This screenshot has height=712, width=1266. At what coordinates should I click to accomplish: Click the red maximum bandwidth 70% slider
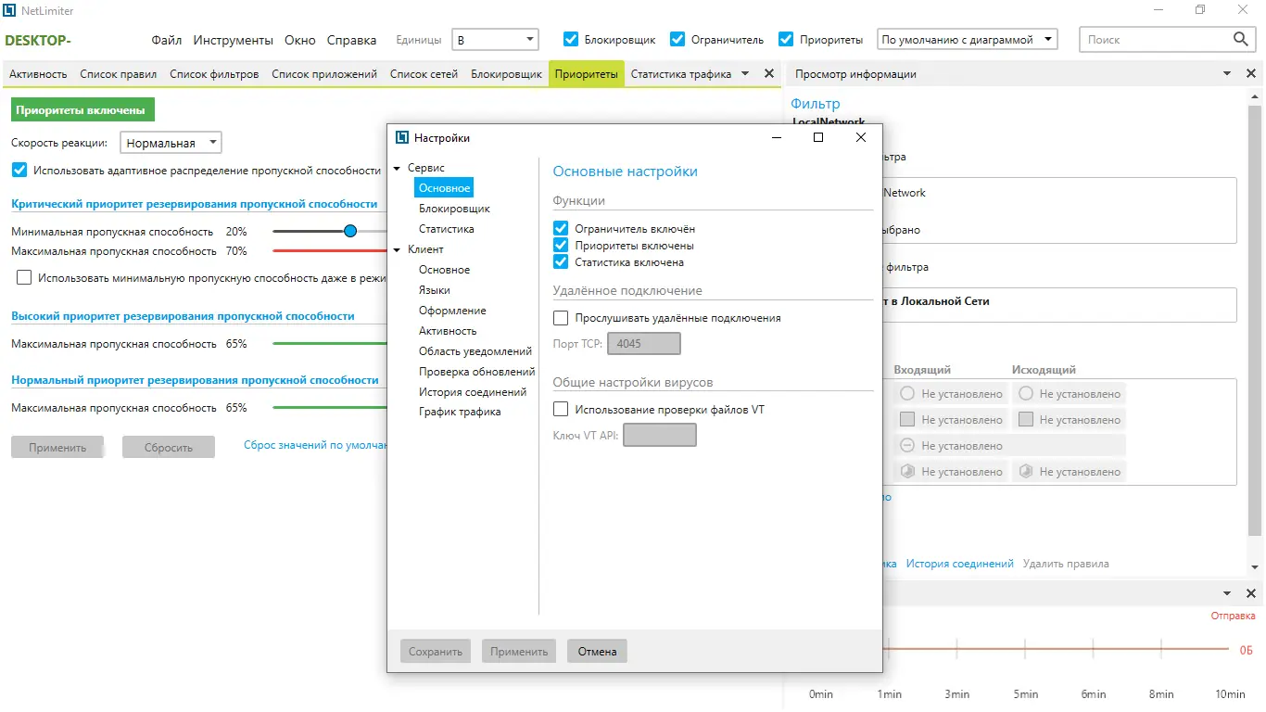click(330, 250)
